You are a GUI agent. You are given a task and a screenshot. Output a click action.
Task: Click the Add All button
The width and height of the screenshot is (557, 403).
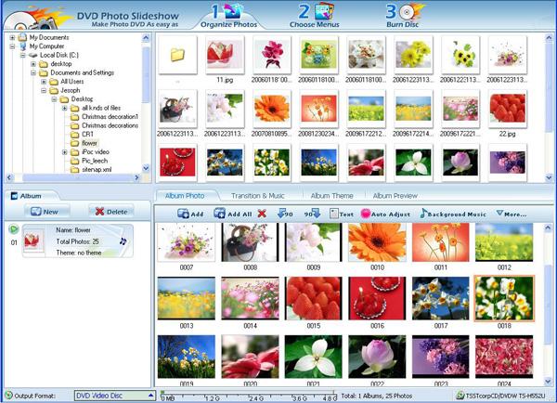coord(231,214)
